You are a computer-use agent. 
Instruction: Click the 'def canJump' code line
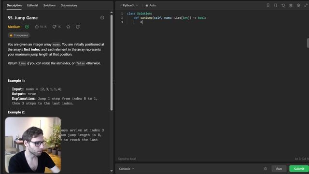pyautogui.click(x=170, y=18)
